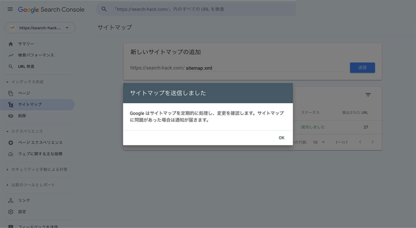Click the discovered URL count 27
This screenshot has width=416, height=228.
click(366, 127)
